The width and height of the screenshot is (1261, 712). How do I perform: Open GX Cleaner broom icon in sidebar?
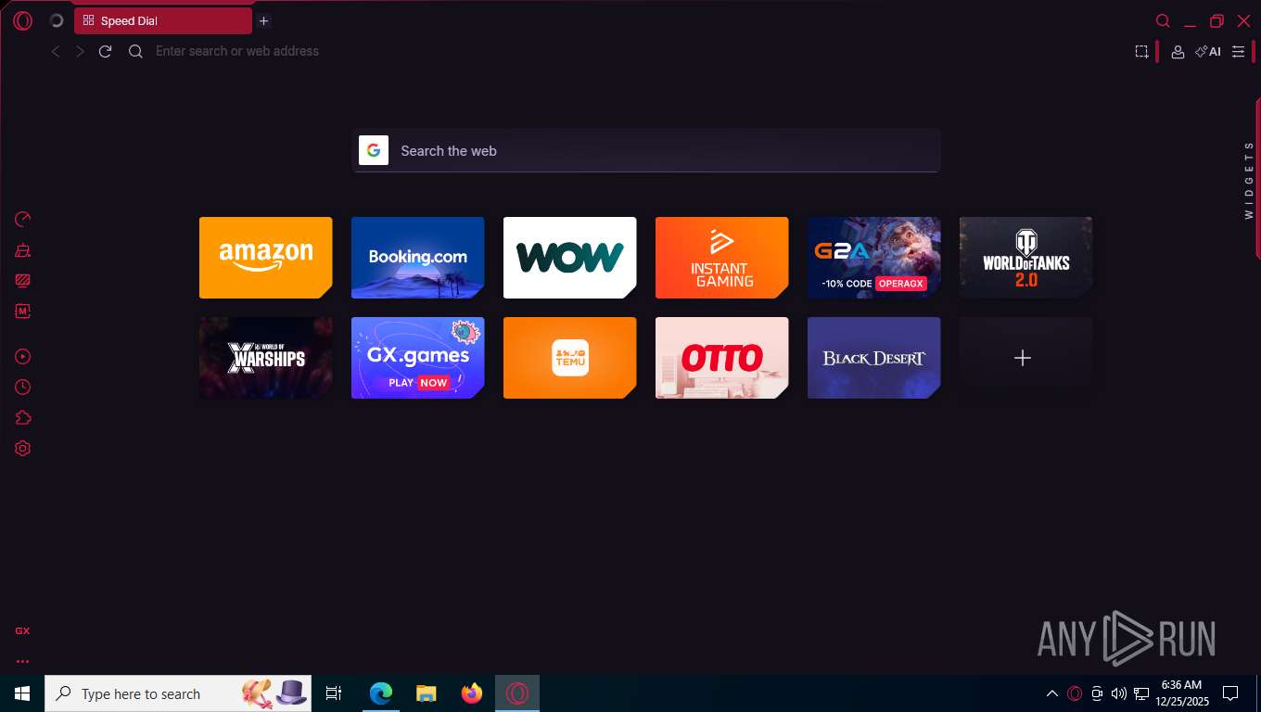coord(23,250)
